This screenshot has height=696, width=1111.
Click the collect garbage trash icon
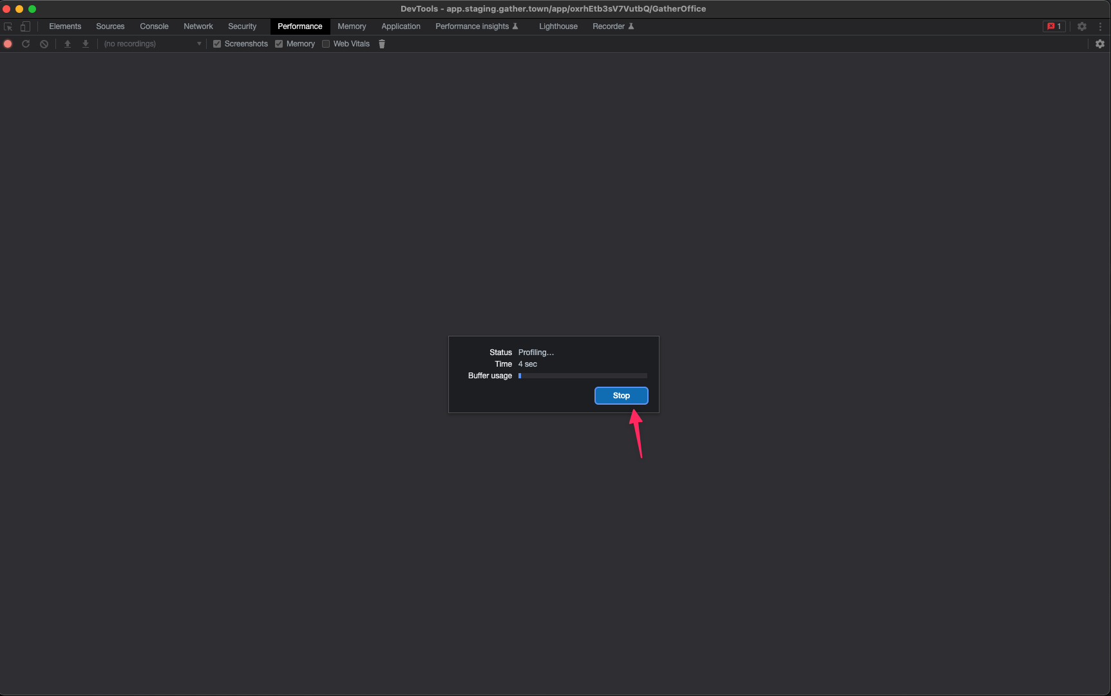click(x=382, y=44)
